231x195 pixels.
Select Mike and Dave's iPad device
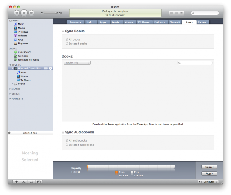30,68
